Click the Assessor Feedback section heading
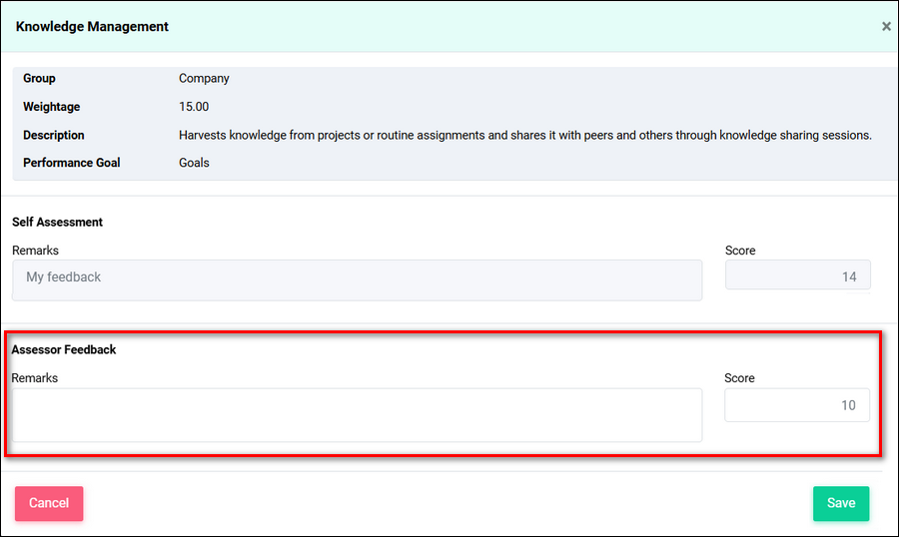The image size is (899, 537). [64, 349]
